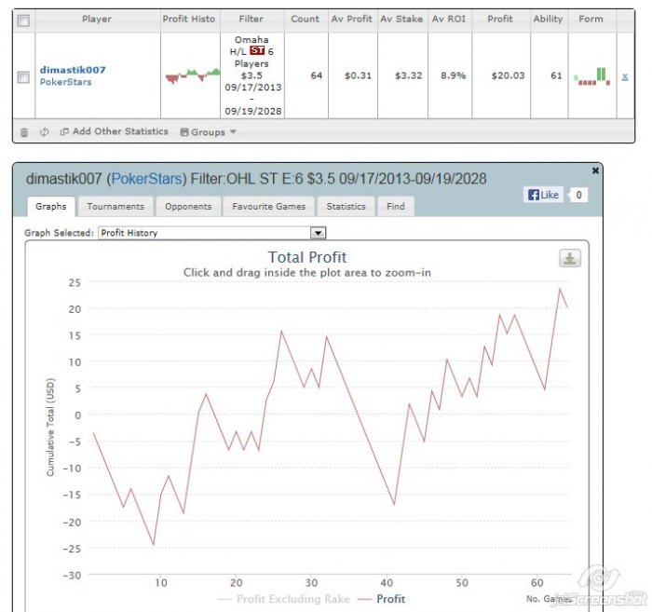This screenshot has width=652, height=612.
Task: Open the Graph Selected dropdown arrow
Action: pyautogui.click(x=319, y=233)
